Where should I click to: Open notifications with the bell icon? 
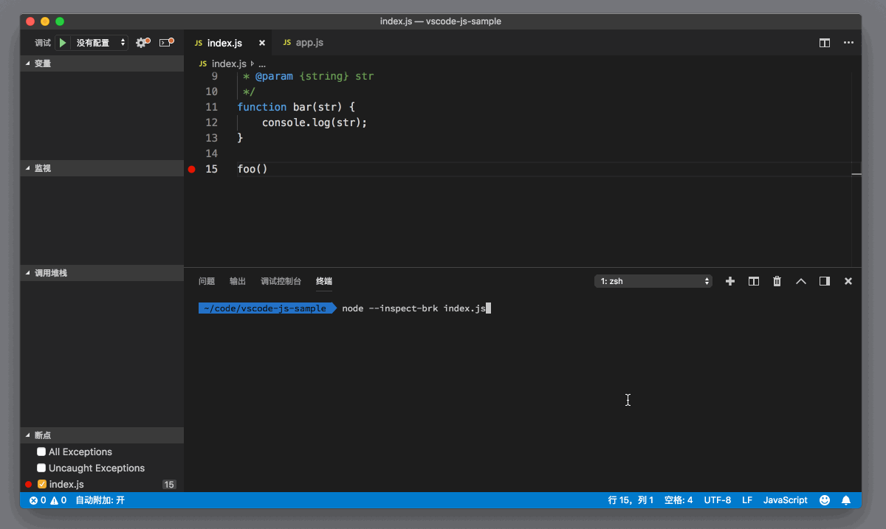pos(846,500)
